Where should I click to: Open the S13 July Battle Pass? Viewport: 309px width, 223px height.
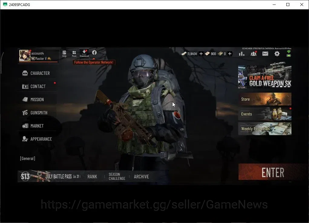pos(50,176)
